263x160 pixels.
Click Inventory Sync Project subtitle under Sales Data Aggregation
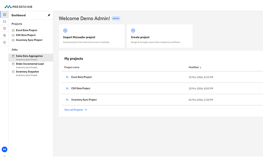[26, 60]
